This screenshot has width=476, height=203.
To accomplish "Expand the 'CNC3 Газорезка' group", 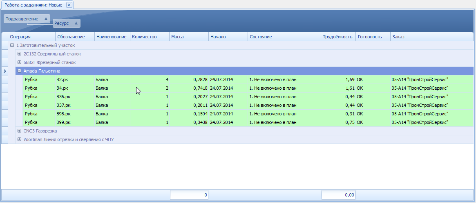I will click(19, 131).
